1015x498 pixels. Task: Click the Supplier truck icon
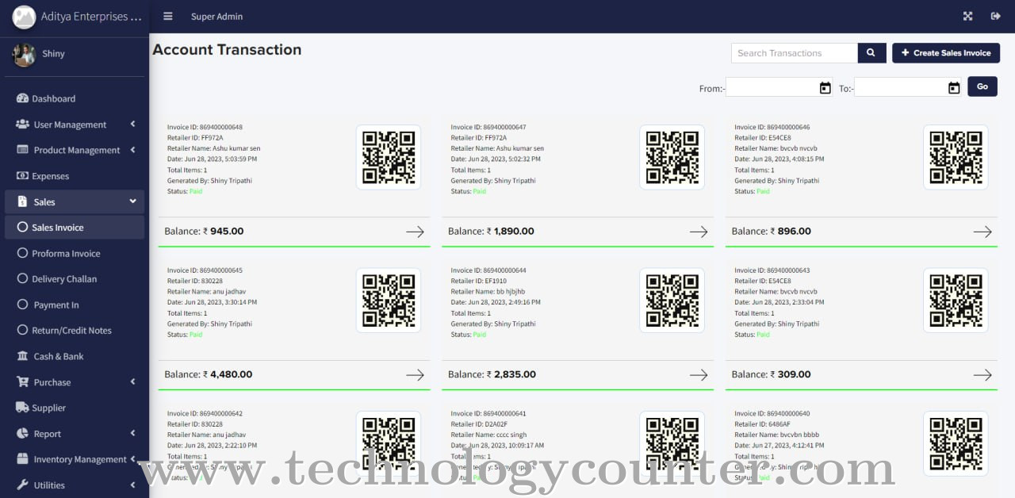coord(22,408)
